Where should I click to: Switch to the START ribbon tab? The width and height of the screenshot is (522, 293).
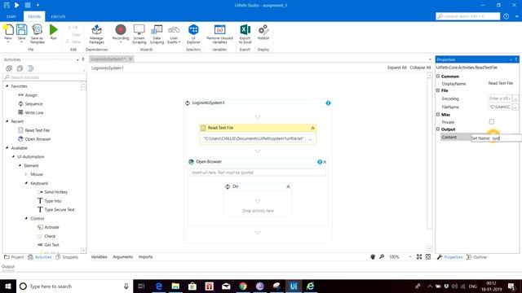click(x=11, y=16)
